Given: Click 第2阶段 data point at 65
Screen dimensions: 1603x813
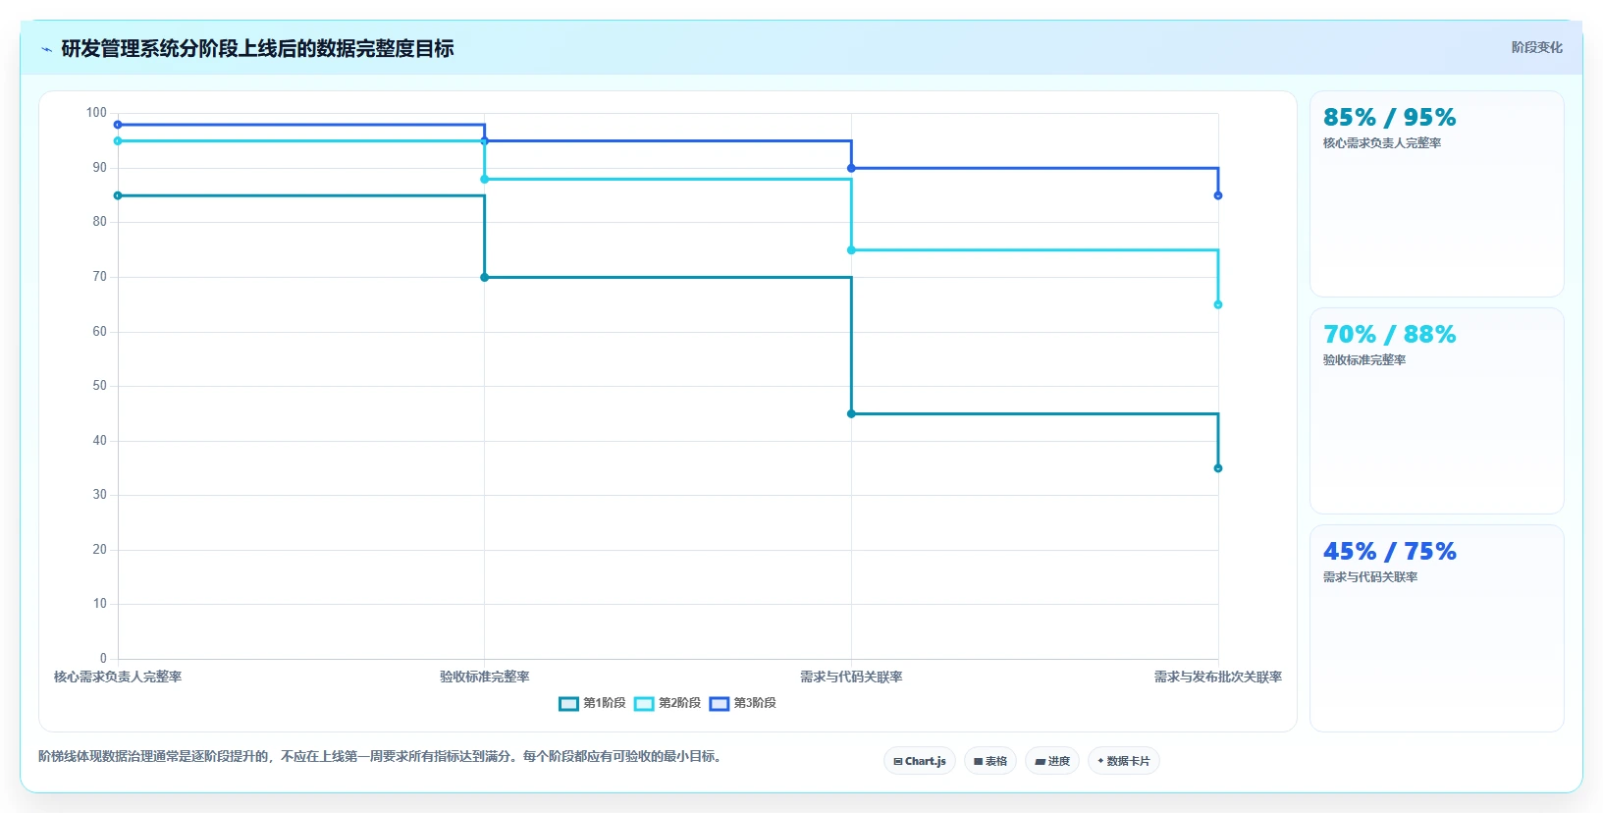Looking at the screenshot, I should pos(1218,304).
